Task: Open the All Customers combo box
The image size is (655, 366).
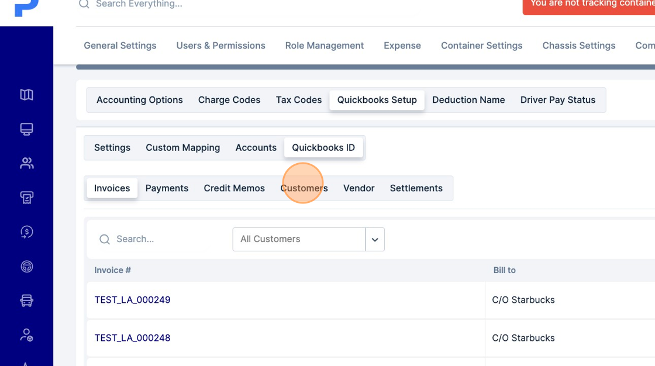Action: pyautogui.click(x=308, y=239)
